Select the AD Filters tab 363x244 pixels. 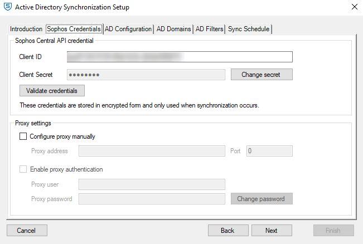pyautogui.click(x=209, y=29)
